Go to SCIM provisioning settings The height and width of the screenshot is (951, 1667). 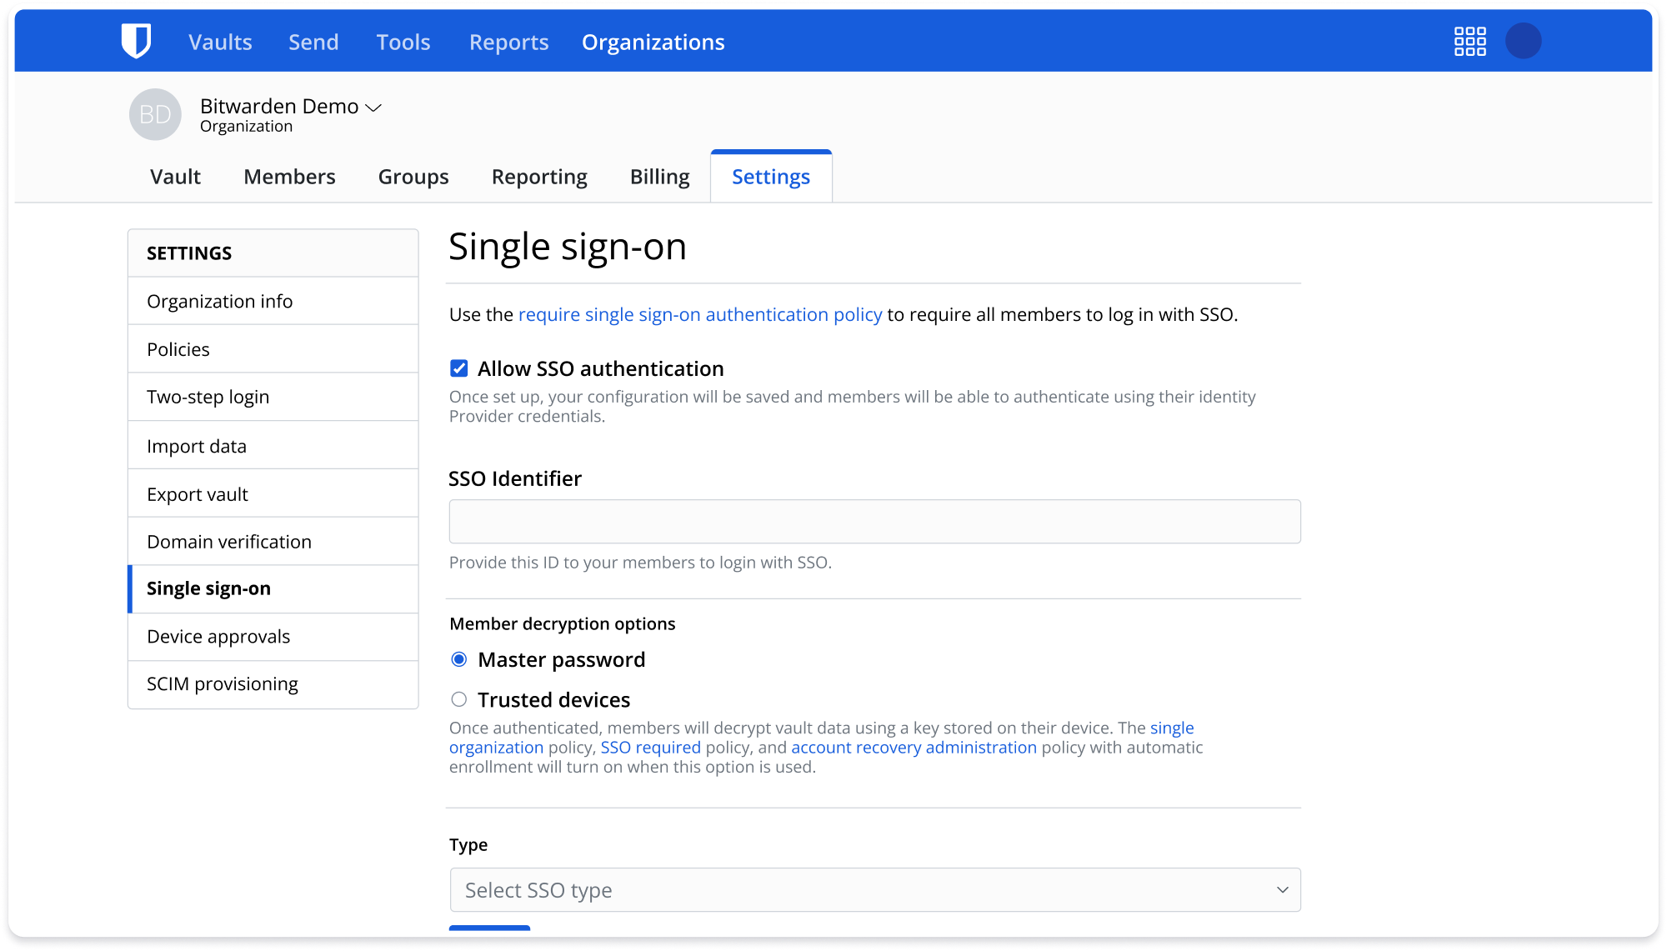pos(223,683)
